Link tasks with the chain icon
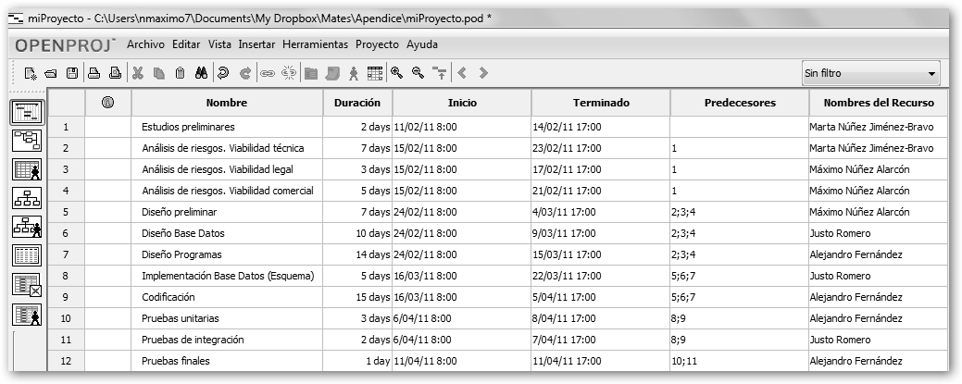This screenshot has height=384, width=962. pos(268,72)
